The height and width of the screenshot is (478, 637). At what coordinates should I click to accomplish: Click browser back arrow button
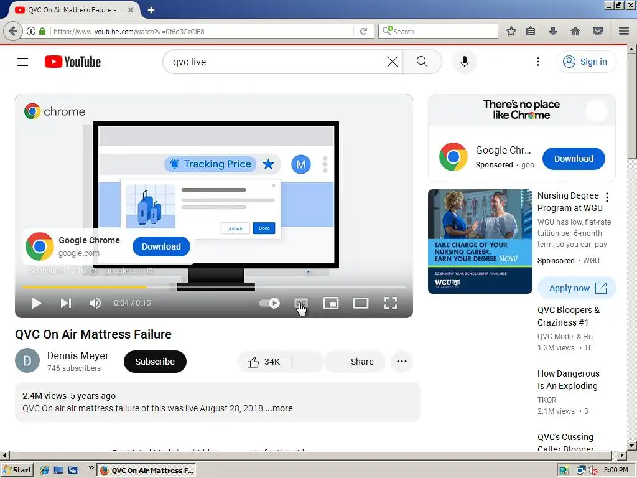(13, 31)
